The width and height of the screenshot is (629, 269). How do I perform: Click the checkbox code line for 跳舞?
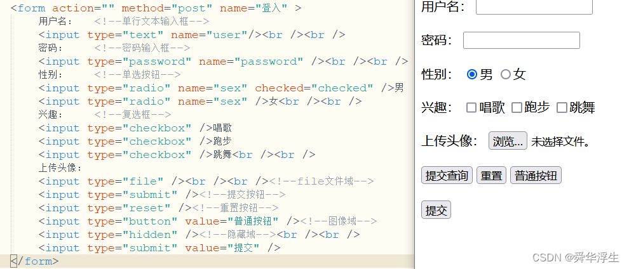point(177,155)
